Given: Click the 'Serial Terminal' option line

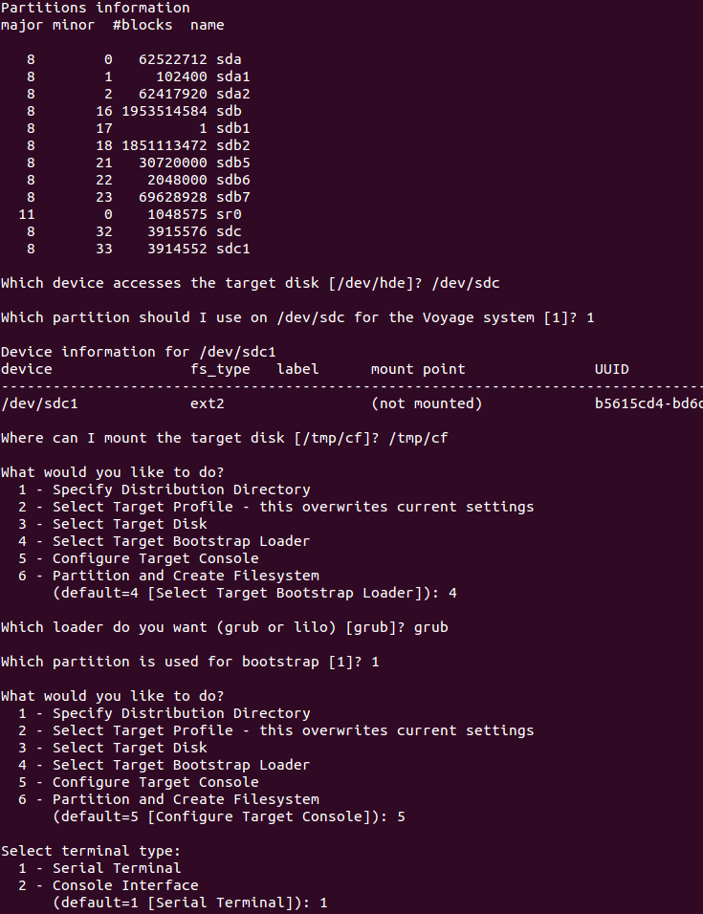Looking at the screenshot, I should pyautogui.click(x=99, y=868).
